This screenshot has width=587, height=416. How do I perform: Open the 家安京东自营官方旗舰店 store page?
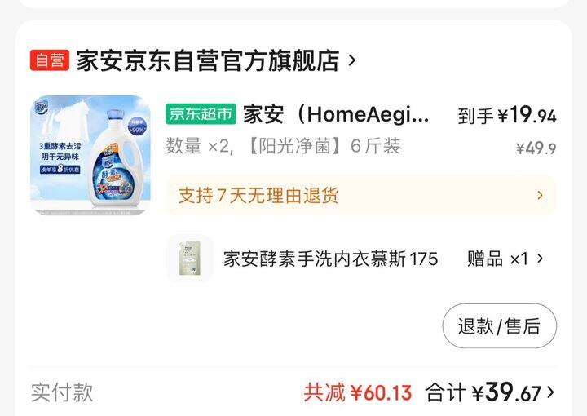pos(208,60)
